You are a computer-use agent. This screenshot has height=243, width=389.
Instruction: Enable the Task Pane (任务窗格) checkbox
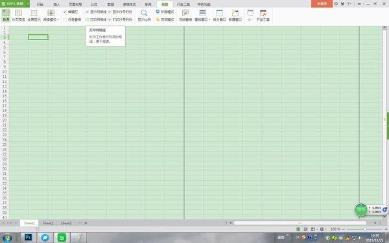point(65,19)
